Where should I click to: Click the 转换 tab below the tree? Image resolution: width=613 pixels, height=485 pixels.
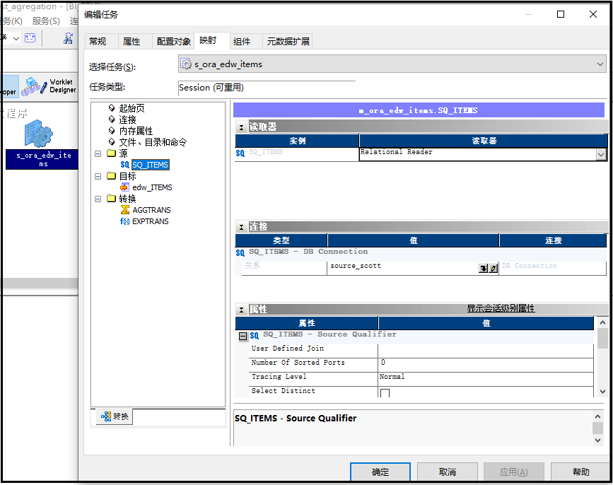coord(115,416)
